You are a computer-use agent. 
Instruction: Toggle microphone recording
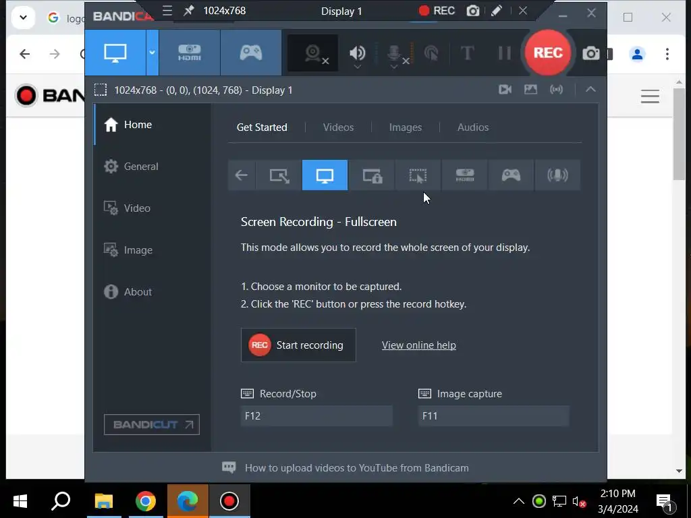[x=394, y=53]
